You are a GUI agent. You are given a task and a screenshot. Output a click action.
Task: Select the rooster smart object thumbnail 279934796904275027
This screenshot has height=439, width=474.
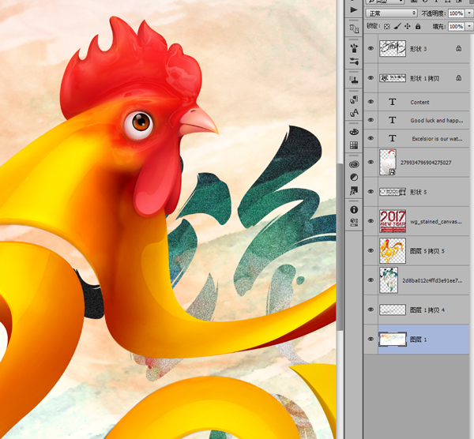point(388,162)
